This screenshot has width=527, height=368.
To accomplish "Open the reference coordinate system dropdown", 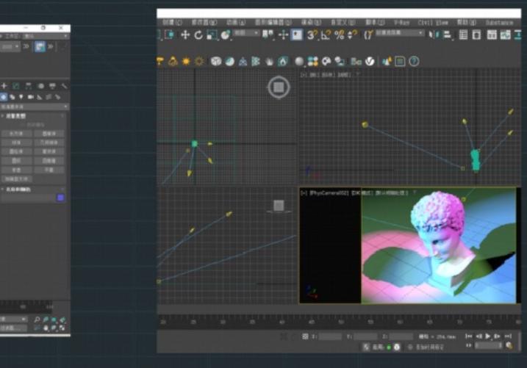I will click(x=246, y=33).
